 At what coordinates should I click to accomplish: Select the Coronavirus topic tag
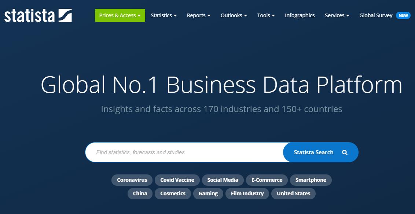132,180
